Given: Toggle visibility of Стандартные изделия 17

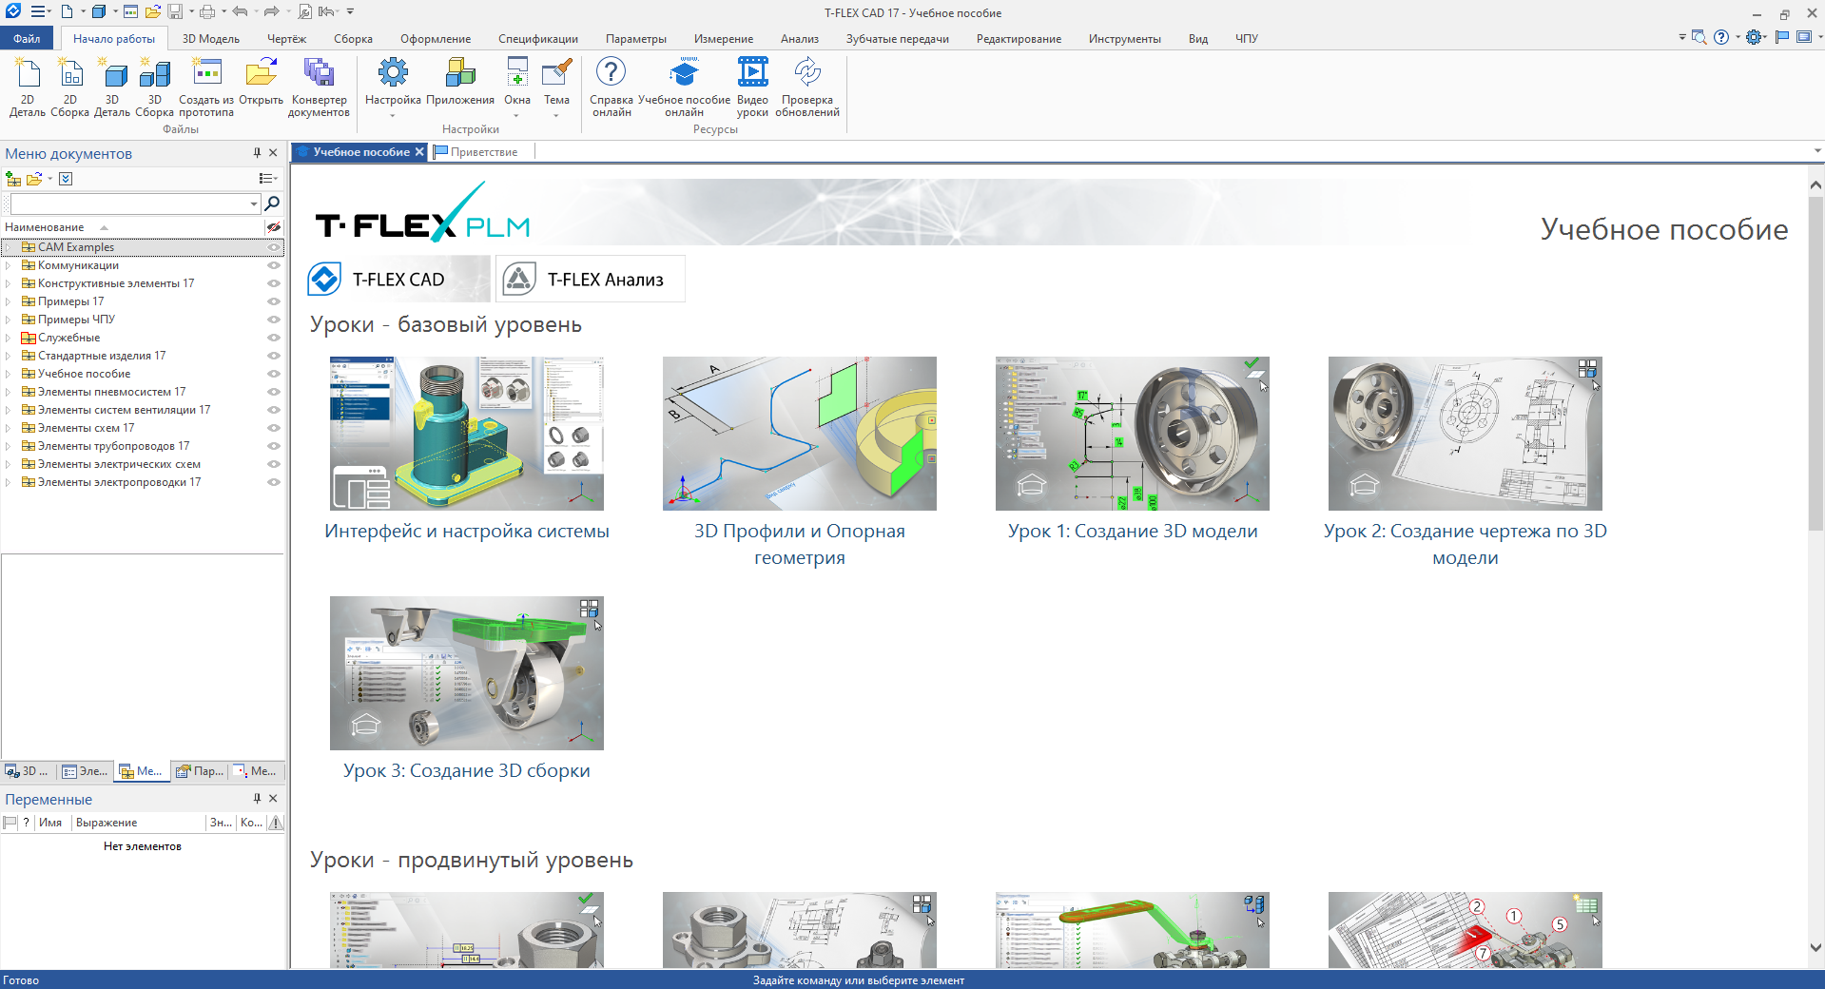Looking at the screenshot, I should (x=274, y=356).
